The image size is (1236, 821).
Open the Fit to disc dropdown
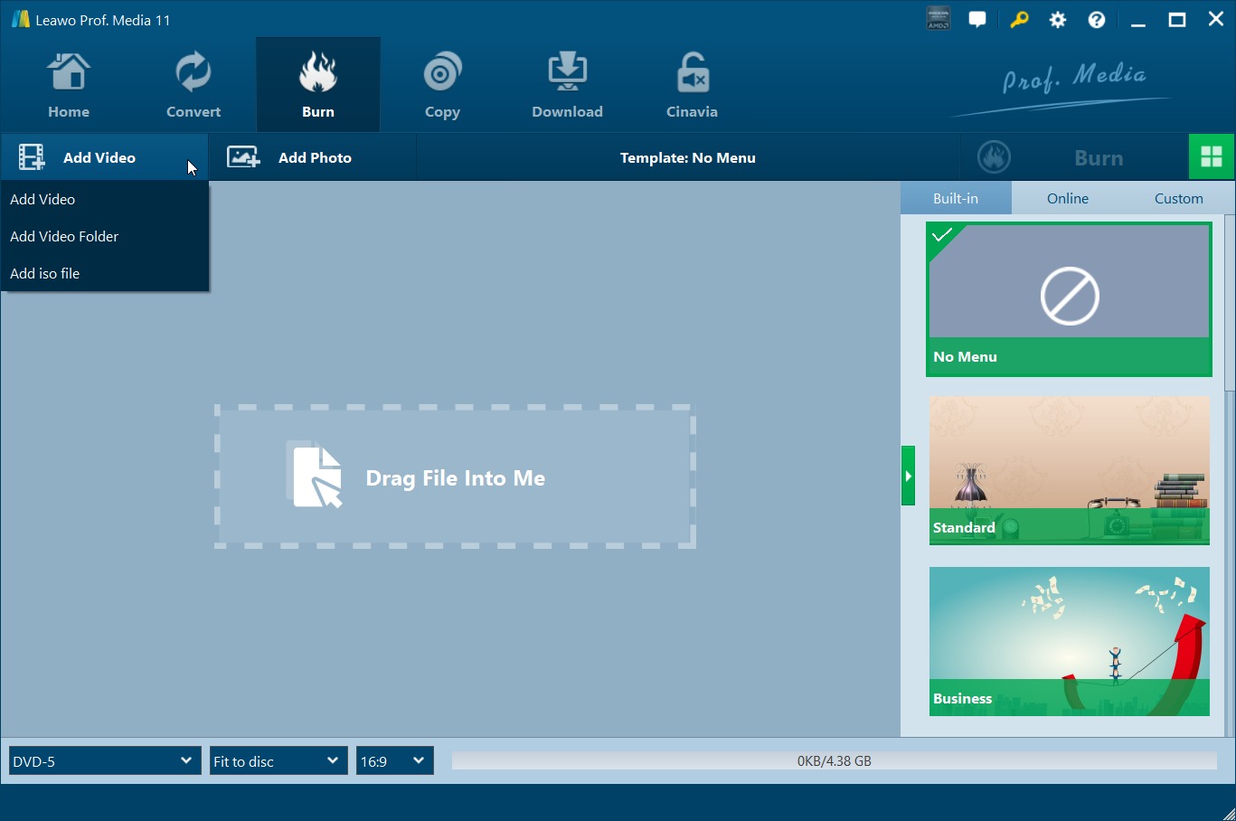pos(277,760)
